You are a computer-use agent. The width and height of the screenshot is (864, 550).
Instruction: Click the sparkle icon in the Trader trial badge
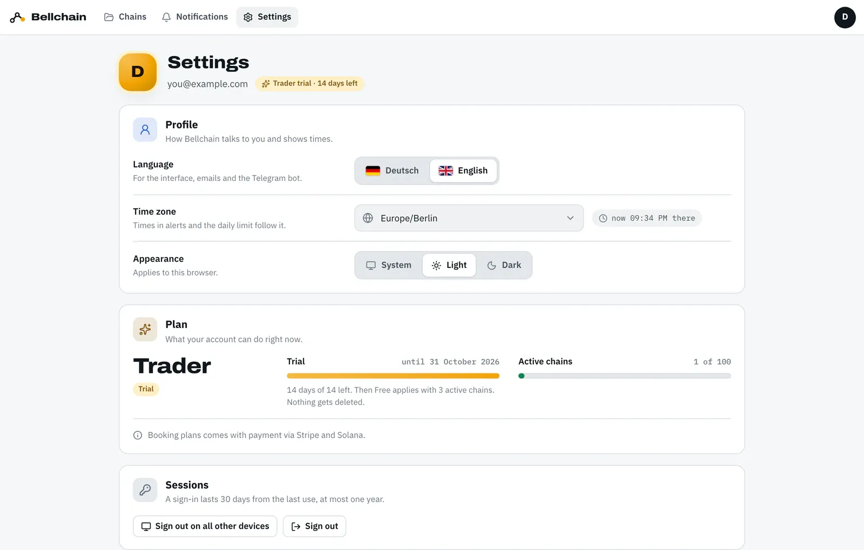pos(266,84)
